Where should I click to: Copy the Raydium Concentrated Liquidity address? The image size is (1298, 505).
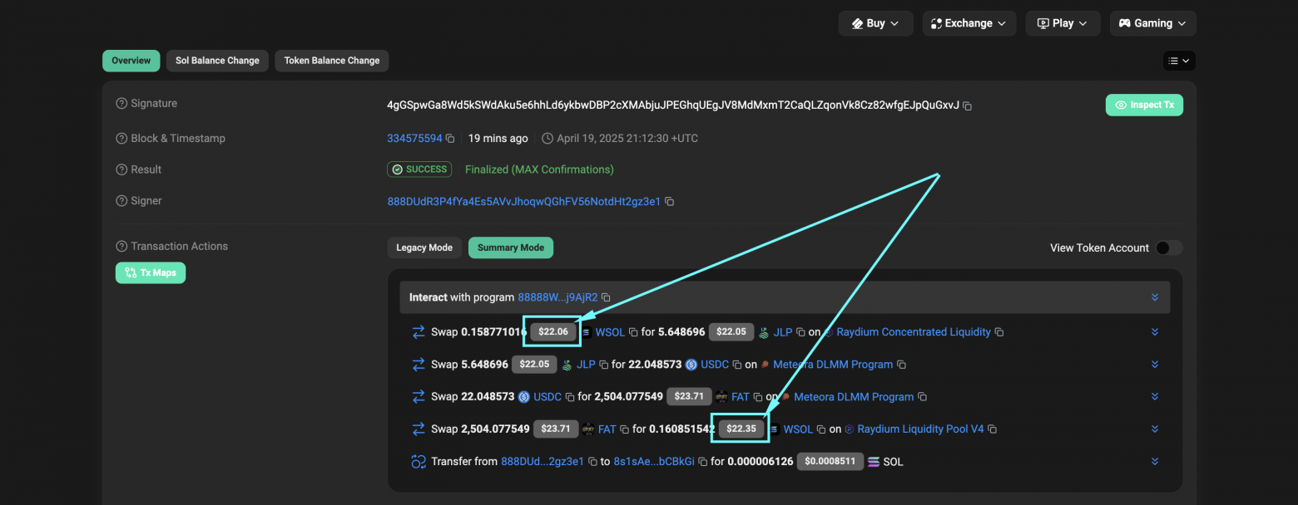(999, 332)
